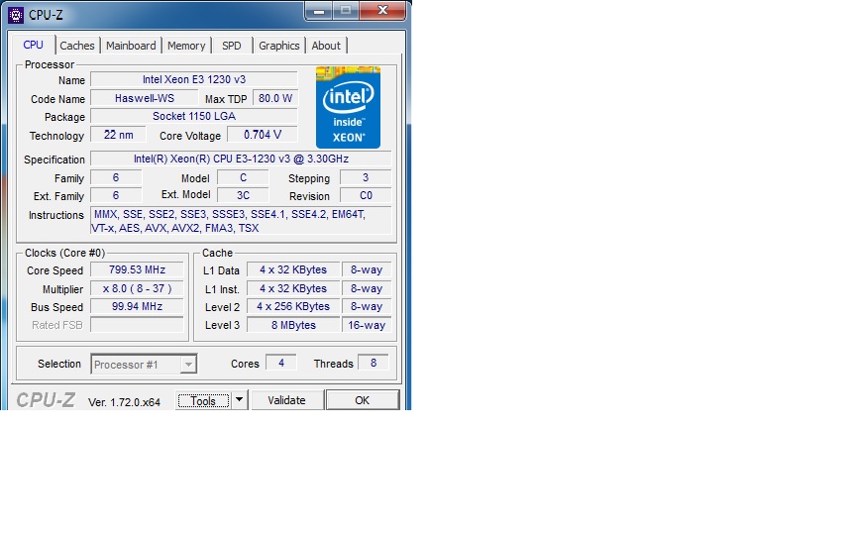Switch to the Caches tab
856x535 pixels.
(x=77, y=46)
